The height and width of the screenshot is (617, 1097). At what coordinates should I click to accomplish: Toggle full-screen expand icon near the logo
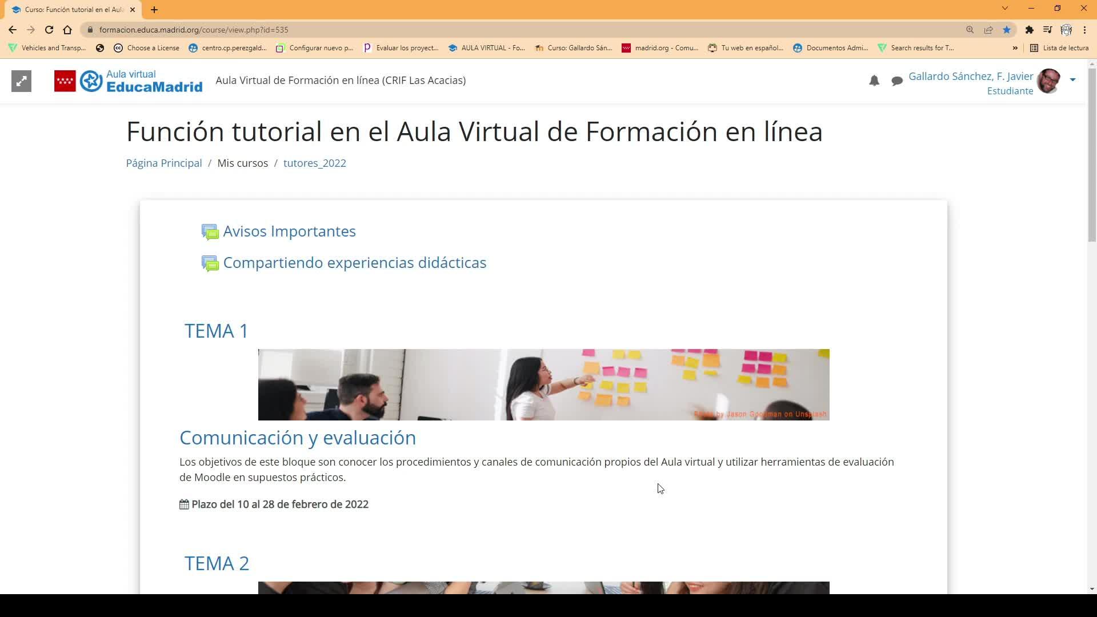coord(21,81)
